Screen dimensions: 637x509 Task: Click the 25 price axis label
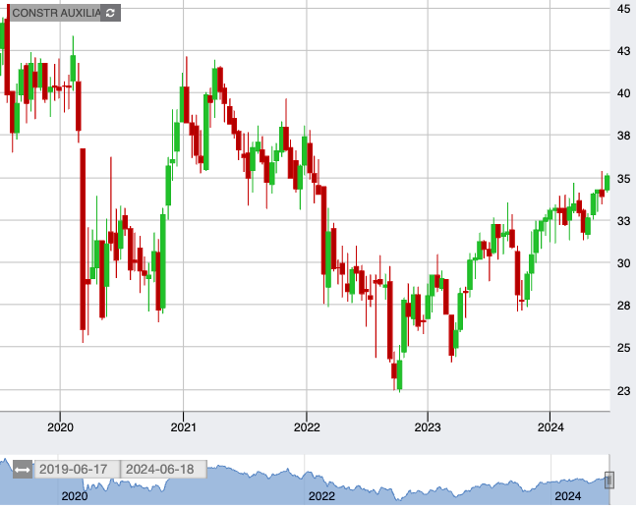(623, 348)
